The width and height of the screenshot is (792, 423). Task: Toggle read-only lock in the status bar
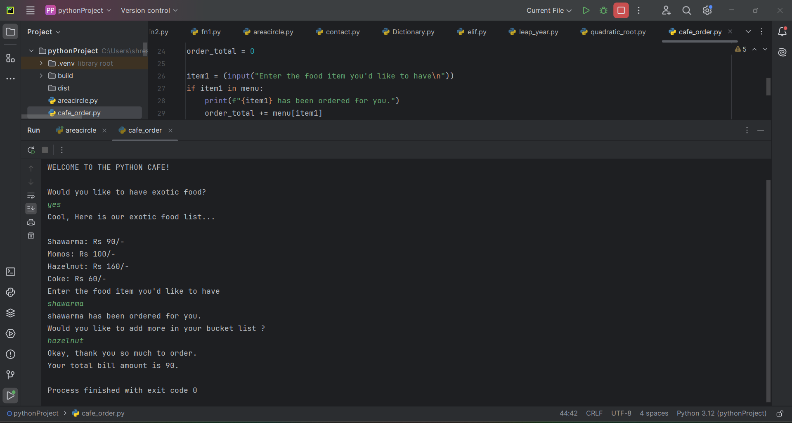point(780,413)
